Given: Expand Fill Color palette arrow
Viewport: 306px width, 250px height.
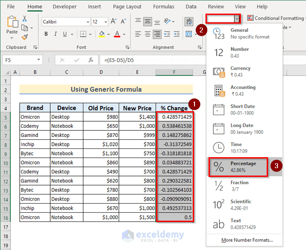Looking at the screenshot, I should click(x=108, y=34).
